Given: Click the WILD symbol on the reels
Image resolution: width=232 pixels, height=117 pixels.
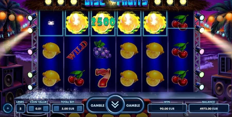Looking at the screenshot, I should pyautogui.click(x=77, y=50).
